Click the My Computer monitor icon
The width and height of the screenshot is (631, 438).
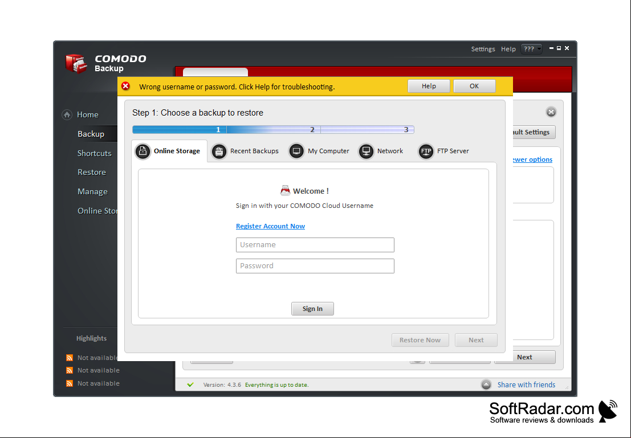tap(296, 152)
